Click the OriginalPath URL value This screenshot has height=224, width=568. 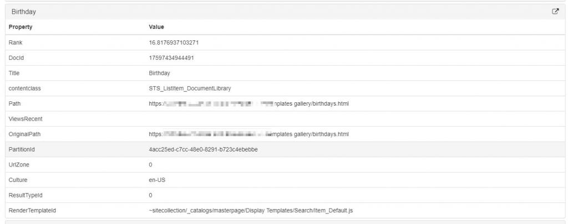tap(248, 134)
